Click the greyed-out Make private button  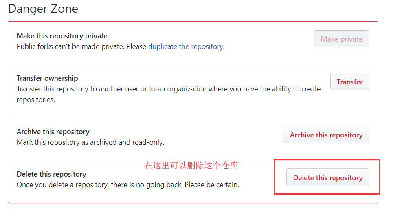tap(341, 39)
